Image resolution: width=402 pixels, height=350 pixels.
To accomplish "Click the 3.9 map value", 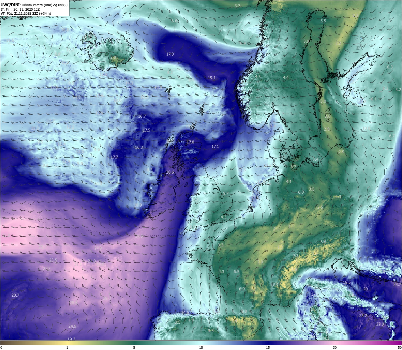I will [306, 41].
